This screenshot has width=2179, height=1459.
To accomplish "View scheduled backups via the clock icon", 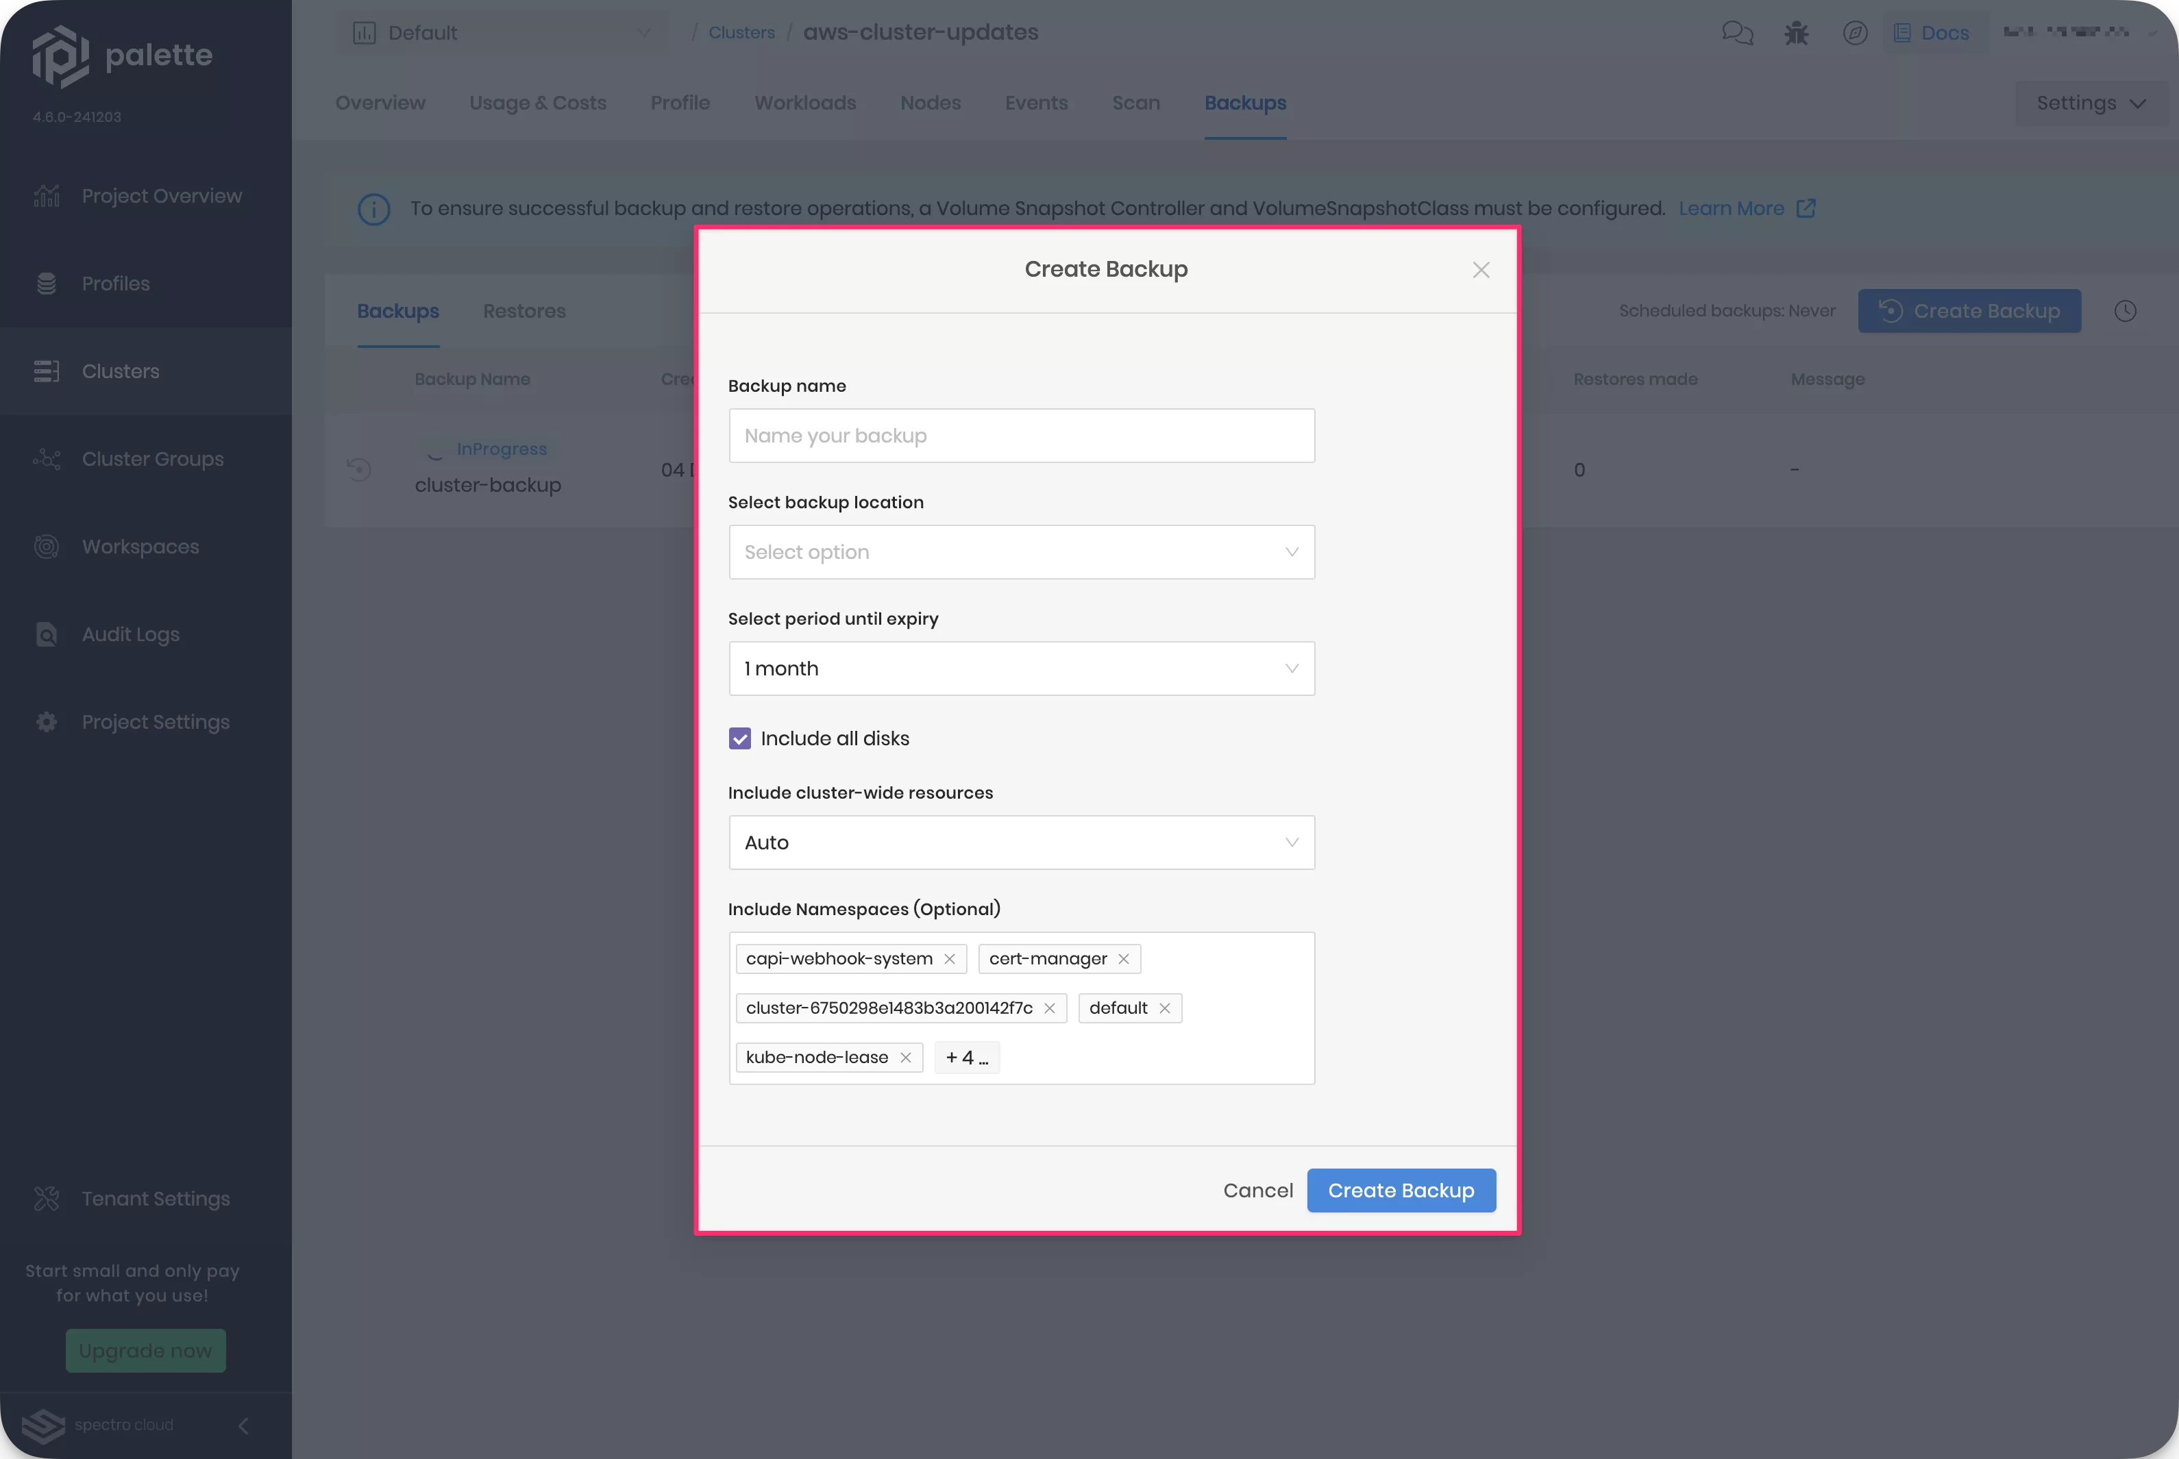I will click(2126, 311).
